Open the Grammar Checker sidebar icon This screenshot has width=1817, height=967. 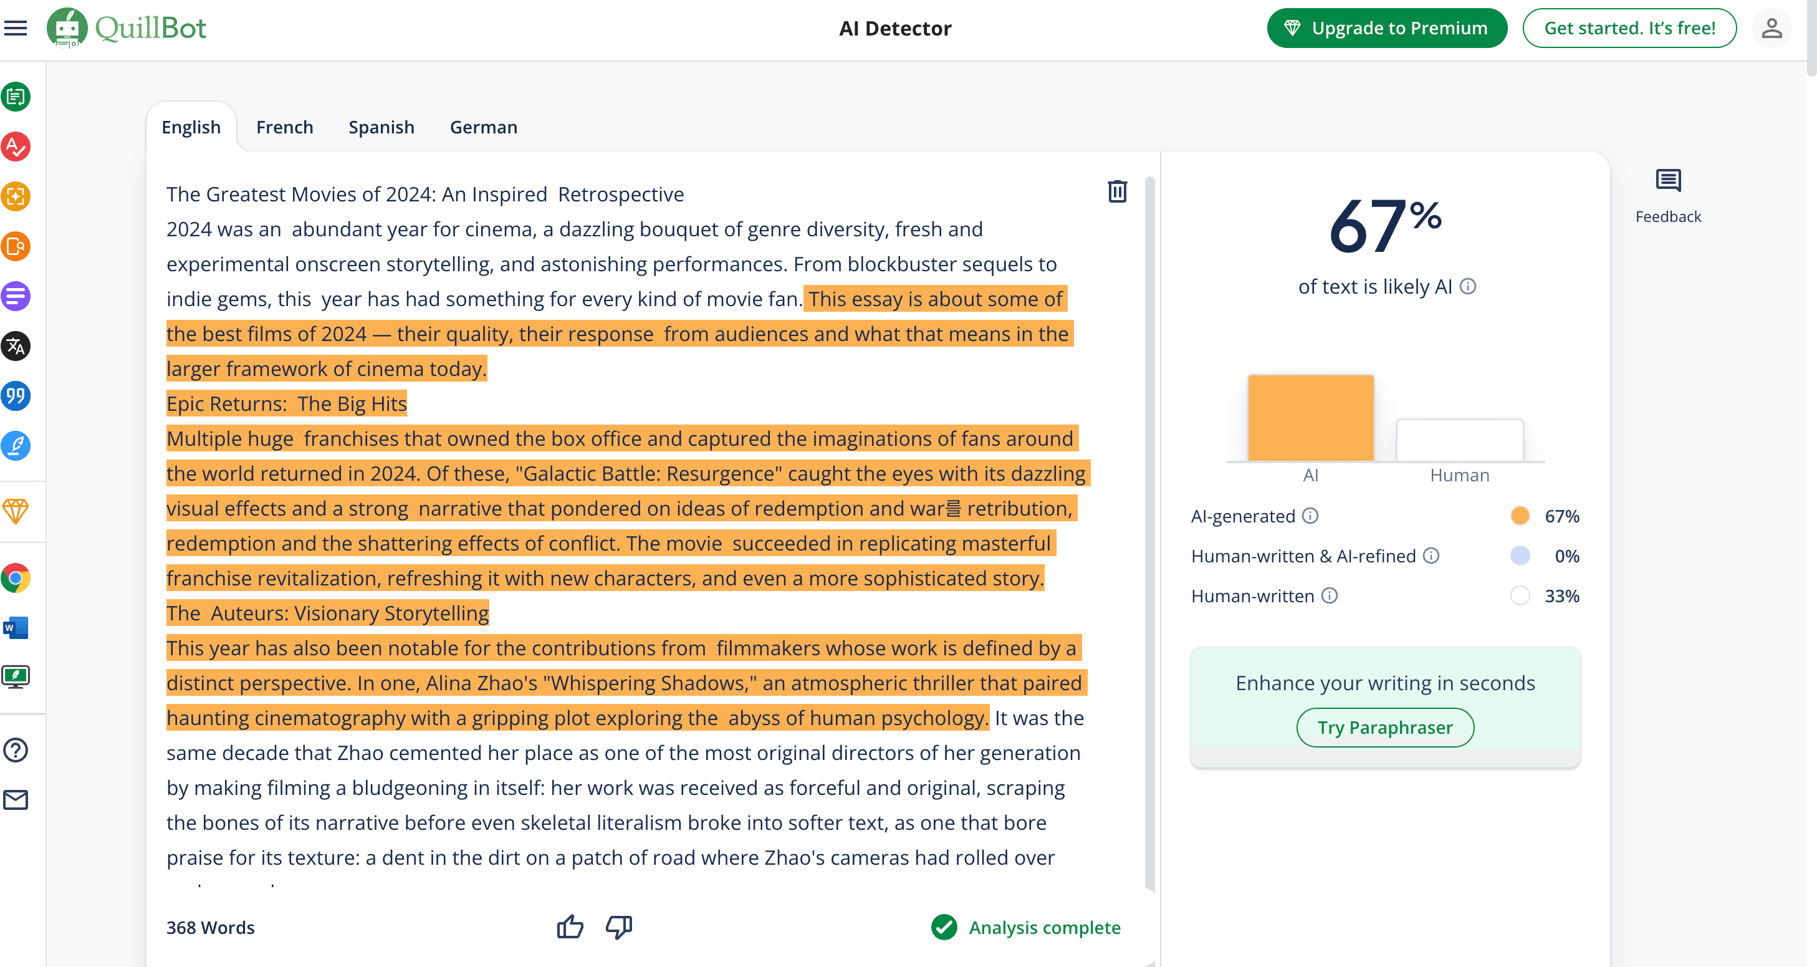(16, 147)
